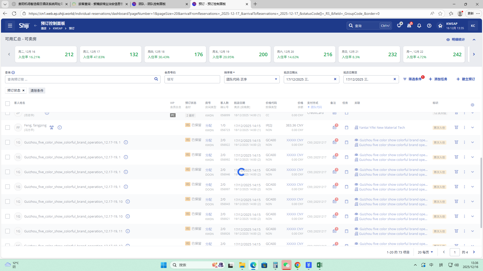This screenshot has height=271, width=483.
Task: Expand the Feng, fangping row chevron
Action: tap(472, 127)
